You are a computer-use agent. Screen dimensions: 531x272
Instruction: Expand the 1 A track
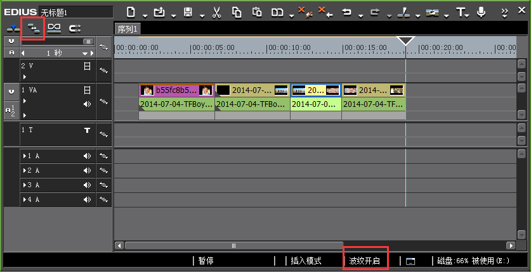[24, 156]
